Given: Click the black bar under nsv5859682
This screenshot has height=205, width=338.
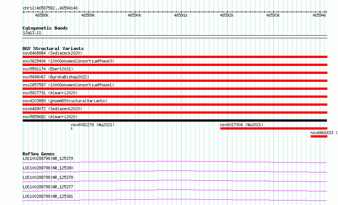Looking at the screenshot, I should pyautogui.click(x=175, y=120).
